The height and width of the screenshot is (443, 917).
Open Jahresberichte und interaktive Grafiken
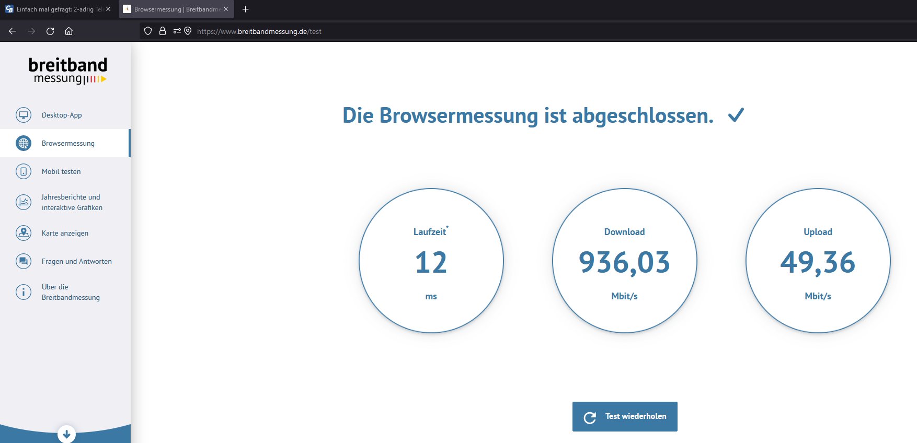click(65, 202)
